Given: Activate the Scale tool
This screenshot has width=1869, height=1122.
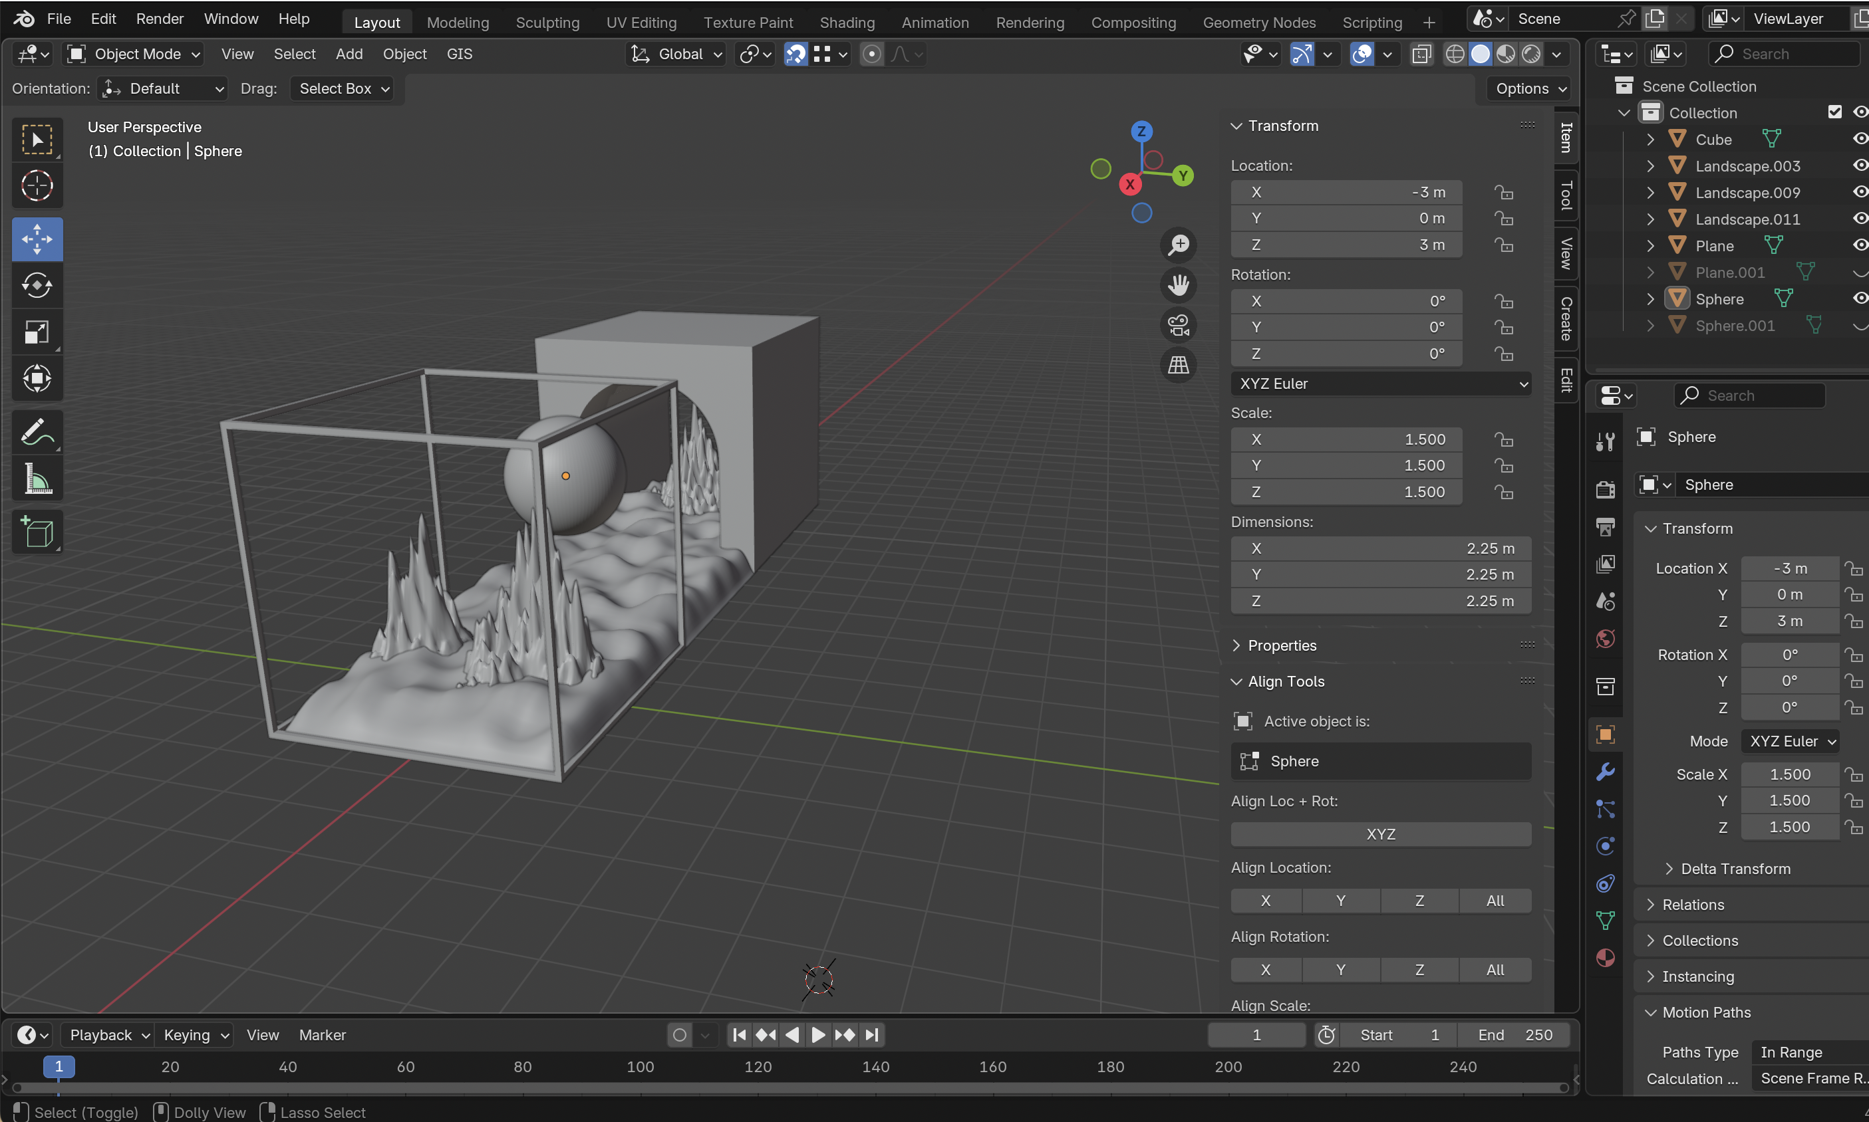Looking at the screenshot, I should point(37,332).
